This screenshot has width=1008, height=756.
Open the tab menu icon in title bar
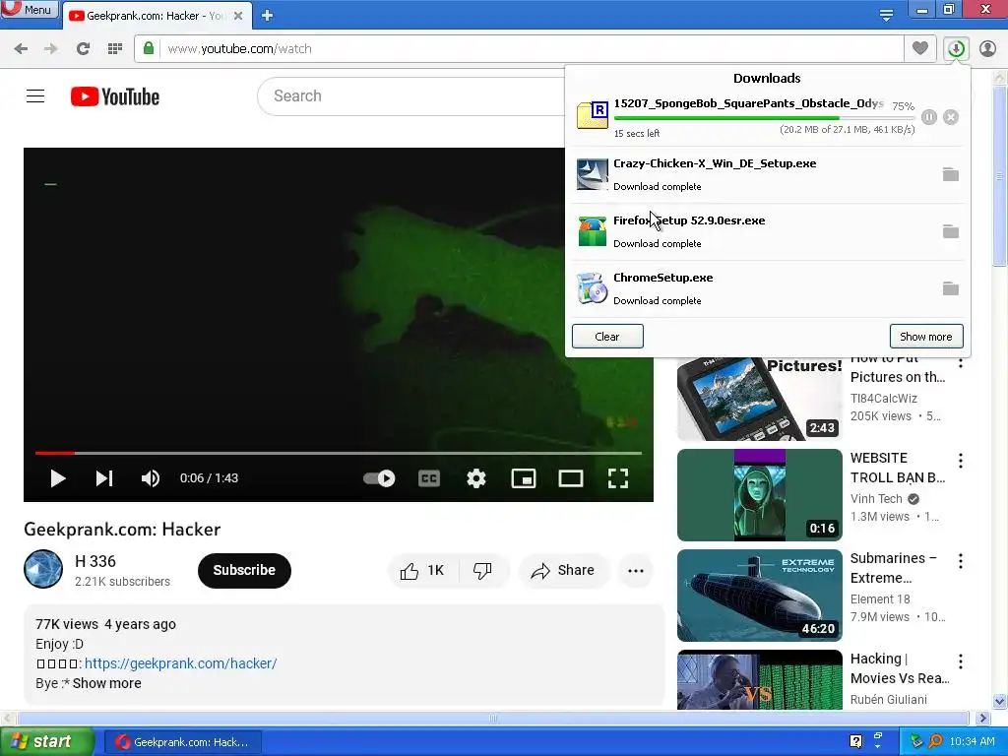[886, 15]
